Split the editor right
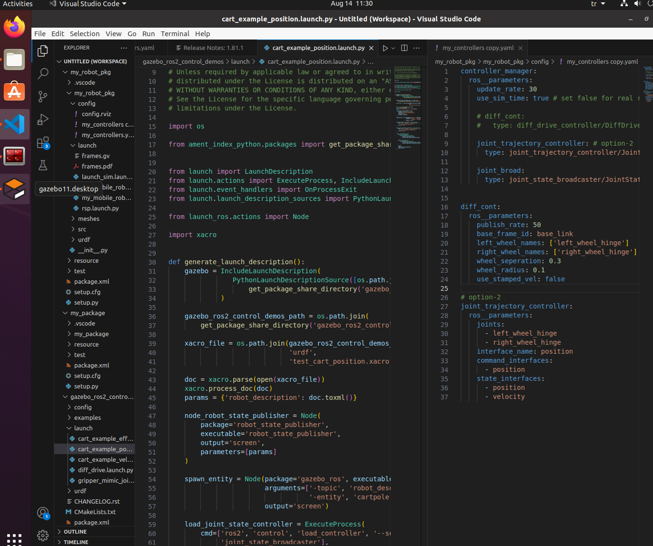This screenshot has width=653, height=546. tap(404, 48)
